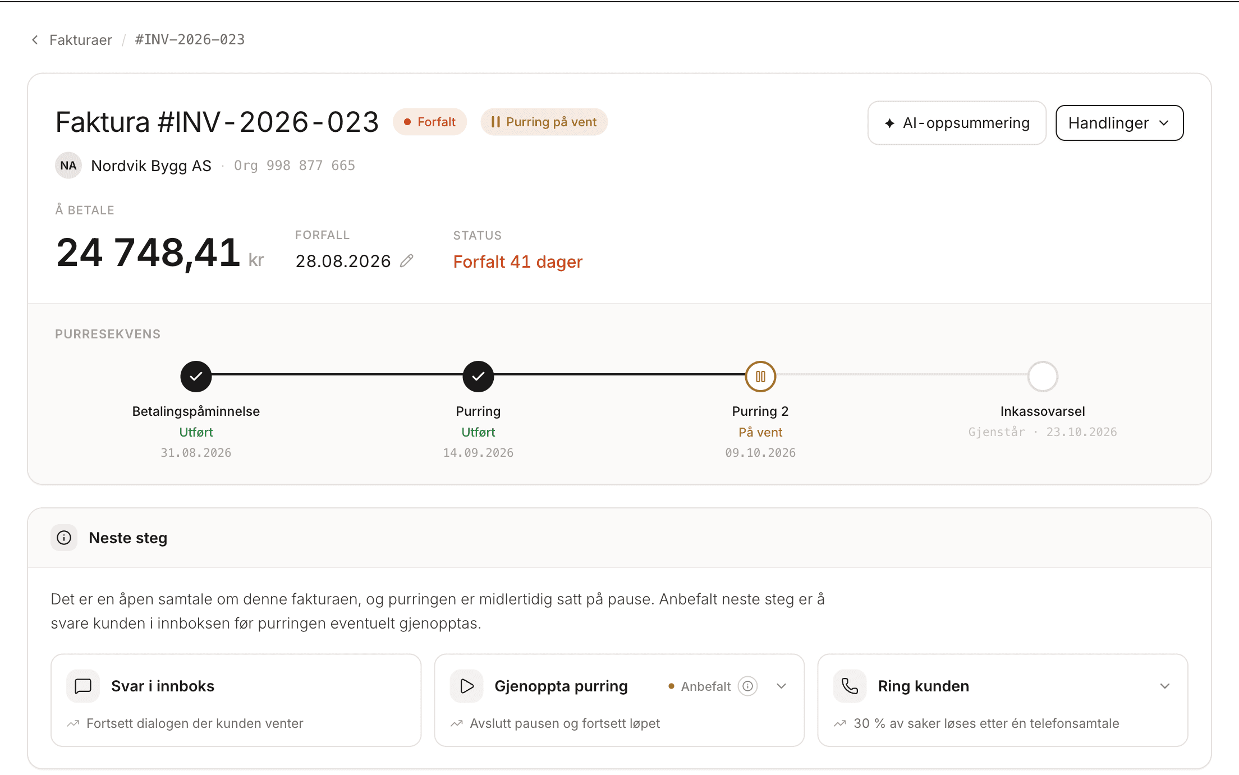Click the På vent label under Purring 2
Viewport: 1239px width, 775px height.
(x=760, y=432)
